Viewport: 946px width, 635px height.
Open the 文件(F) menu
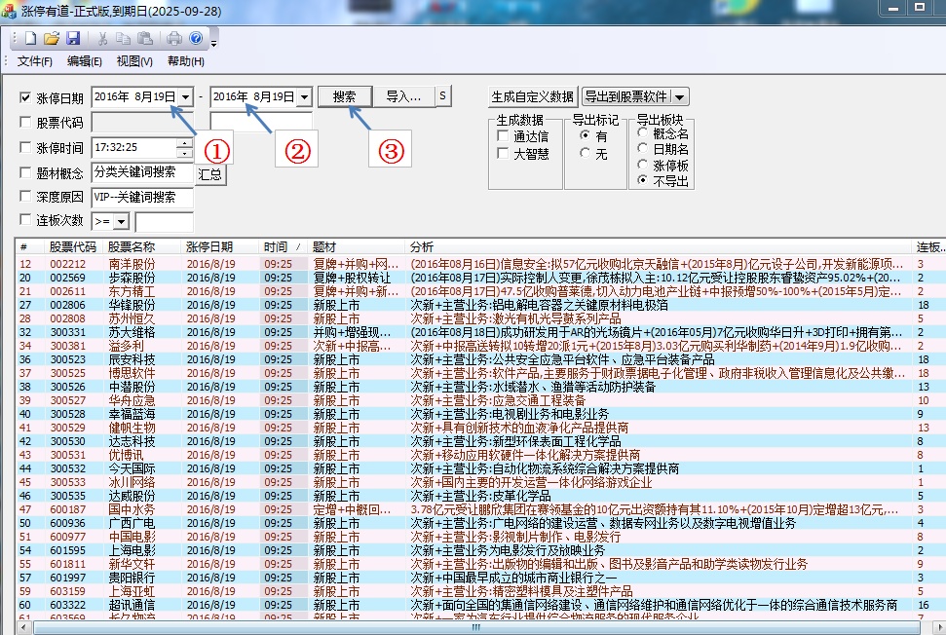point(34,61)
